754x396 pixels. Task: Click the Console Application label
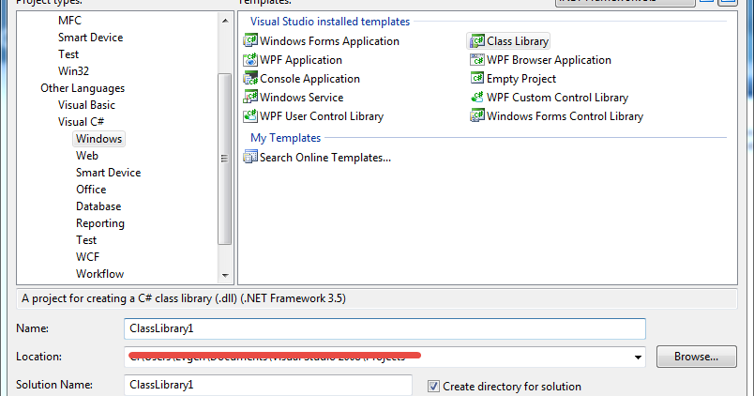click(x=309, y=79)
